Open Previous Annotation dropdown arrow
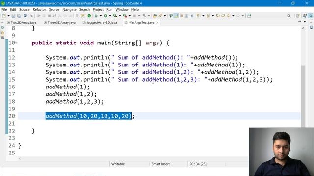This screenshot has height=176, width=314. [212, 16]
